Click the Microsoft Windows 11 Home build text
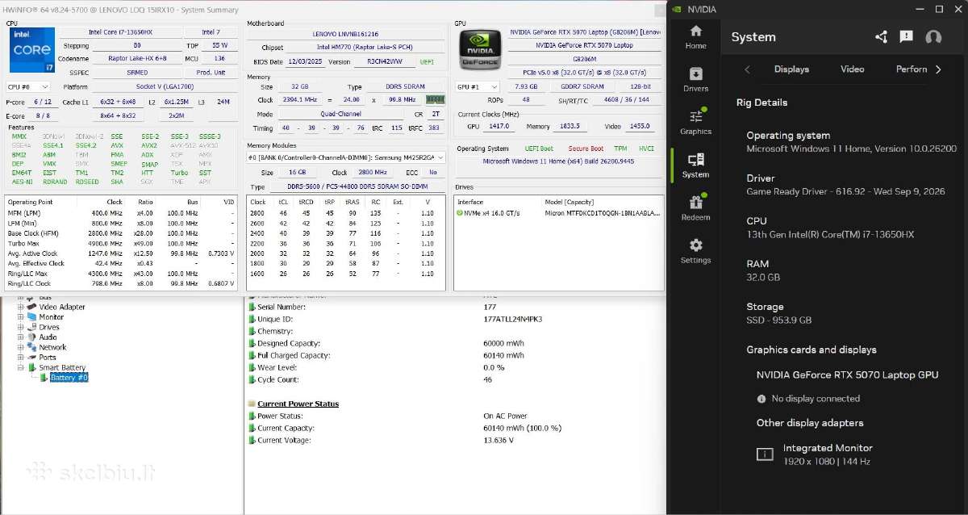Image resolution: width=968 pixels, height=515 pixels. tap(558, 161)
